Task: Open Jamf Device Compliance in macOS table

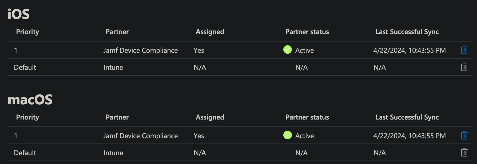Action: pyautogui.click(x=141, y=136)
